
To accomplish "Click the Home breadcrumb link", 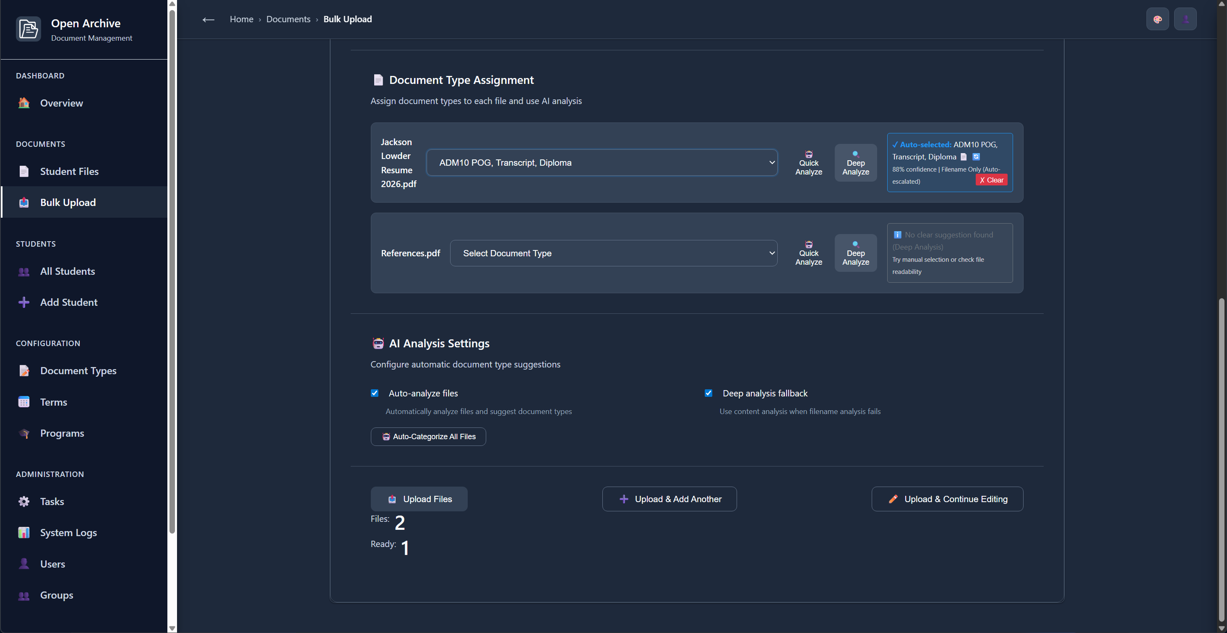I will 242,19.
